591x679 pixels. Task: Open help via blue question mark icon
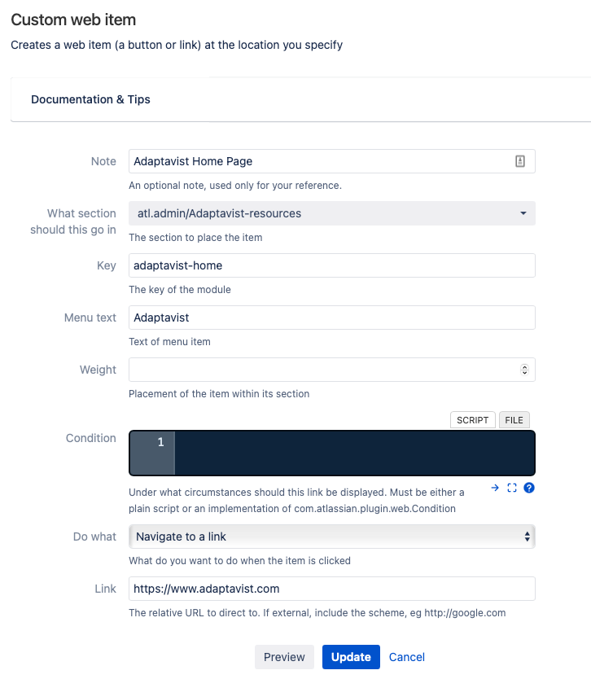(528, 488)
